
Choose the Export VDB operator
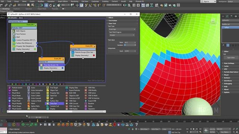coord(90,101)
